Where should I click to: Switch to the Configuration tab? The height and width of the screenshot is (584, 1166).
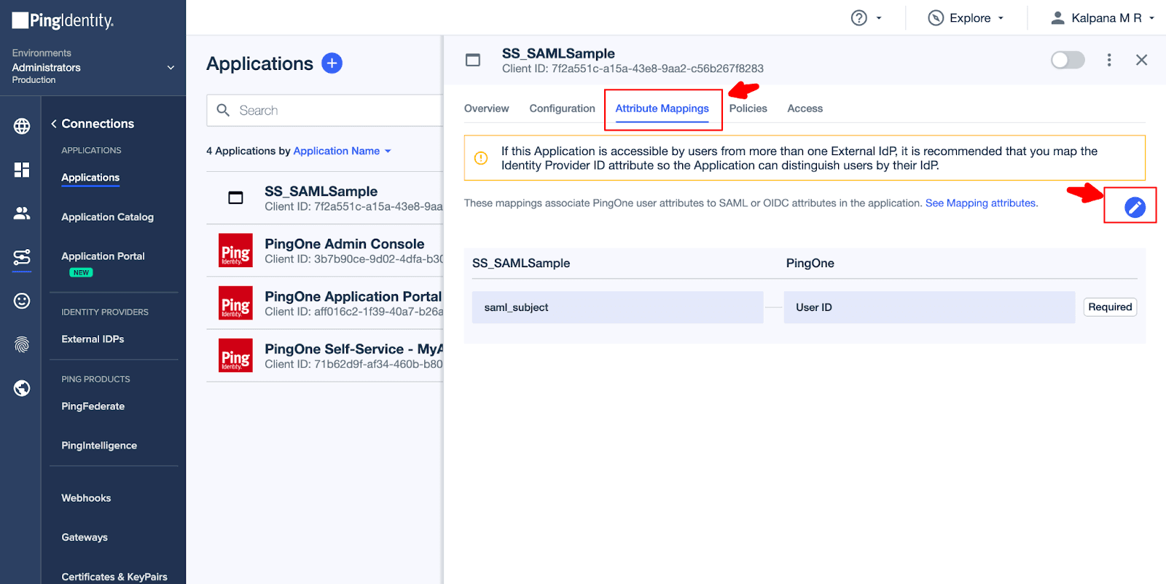[x=562, y=108]
